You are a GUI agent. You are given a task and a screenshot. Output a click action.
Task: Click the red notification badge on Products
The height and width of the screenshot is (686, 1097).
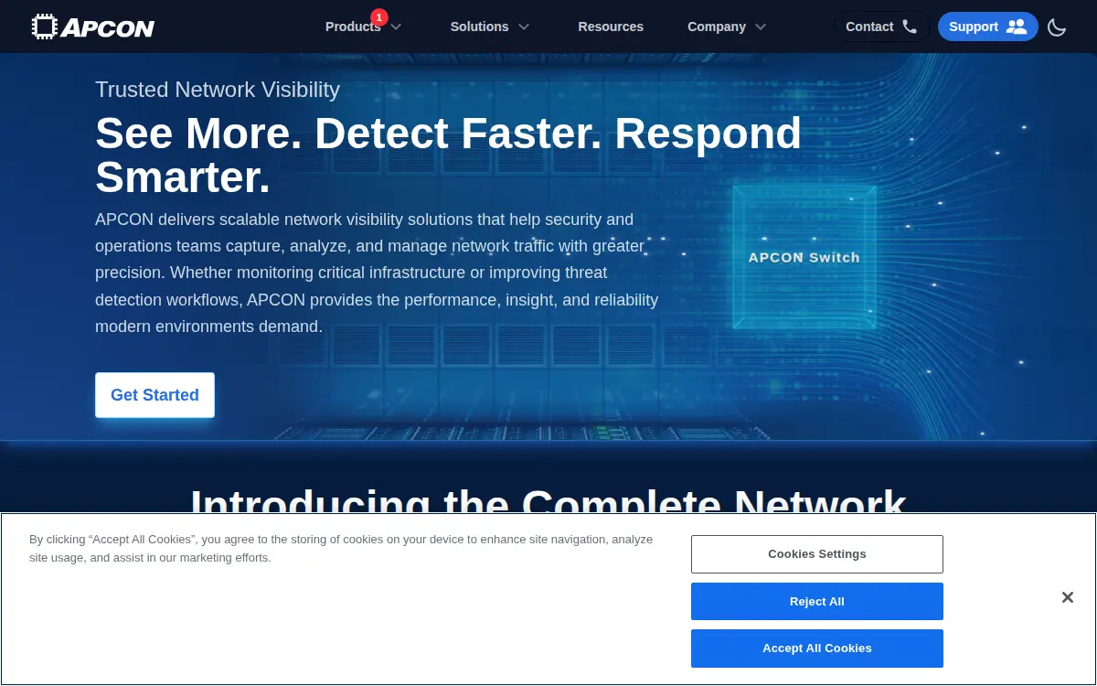pos(379,17)
